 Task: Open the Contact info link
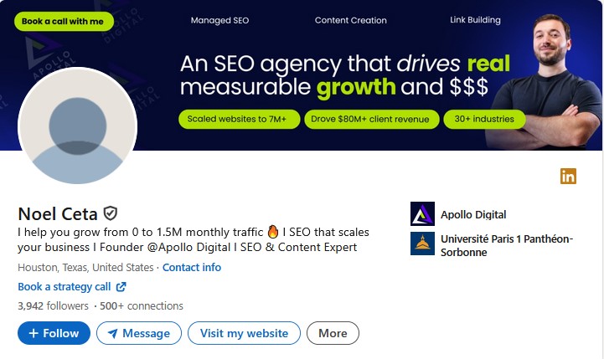192,268
